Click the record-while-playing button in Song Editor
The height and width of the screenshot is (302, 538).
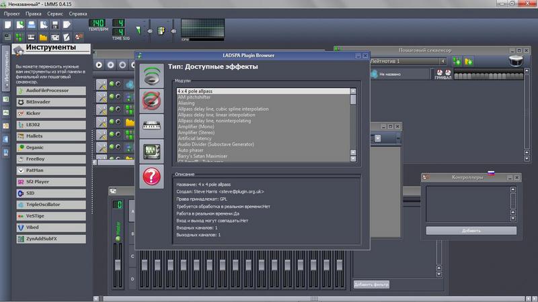[x=122, y=64]
